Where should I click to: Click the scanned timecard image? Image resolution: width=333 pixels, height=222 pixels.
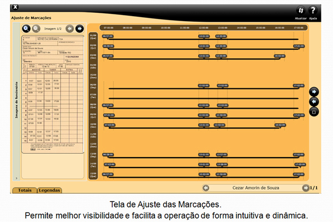click(52, 94)
